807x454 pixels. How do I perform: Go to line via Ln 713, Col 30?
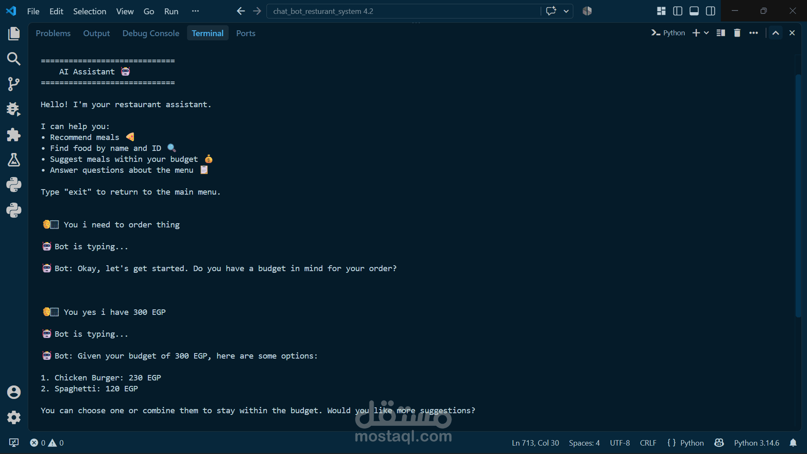[535, 443]
